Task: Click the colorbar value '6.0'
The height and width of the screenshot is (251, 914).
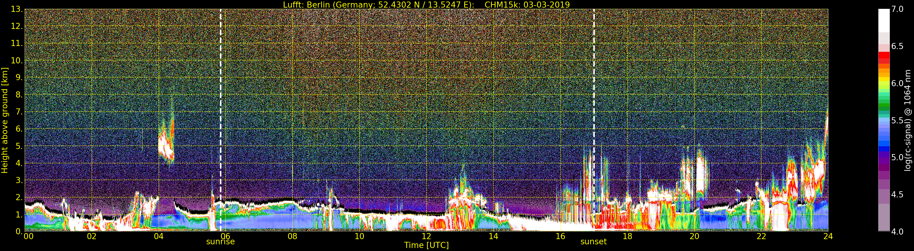Action: point(897,83)
